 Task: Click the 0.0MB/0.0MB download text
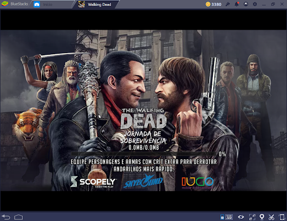(143, 147)
